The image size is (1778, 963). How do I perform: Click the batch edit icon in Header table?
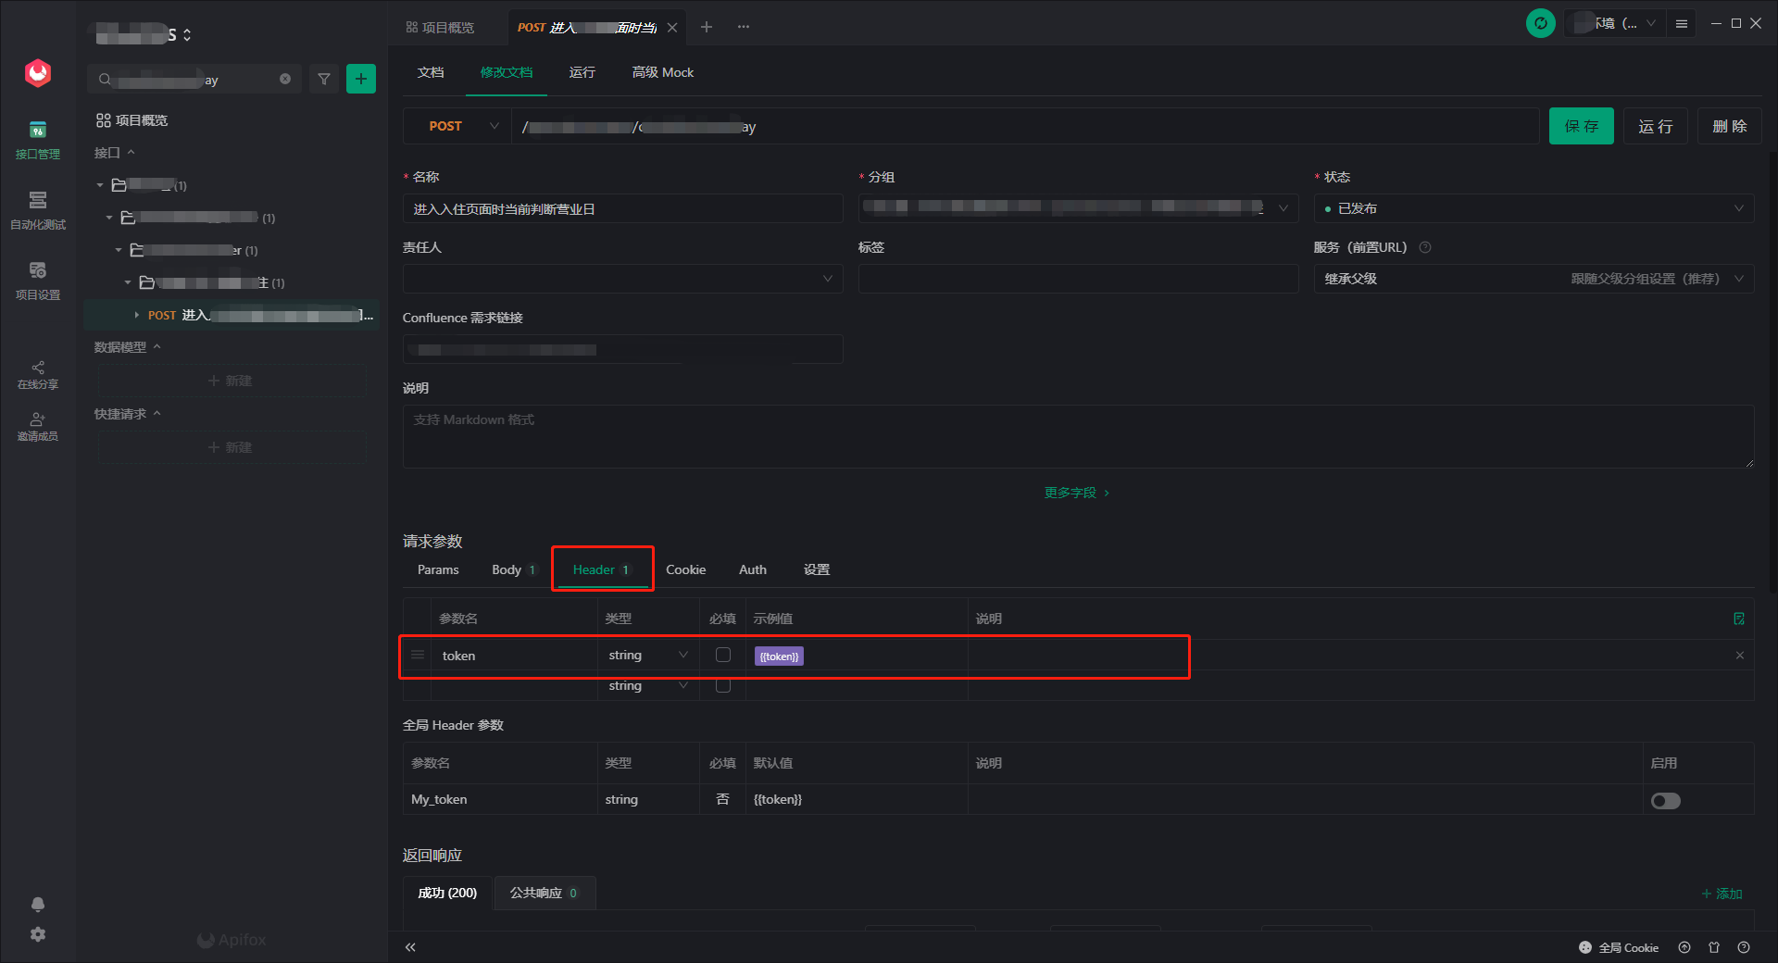pos(1739,619)
